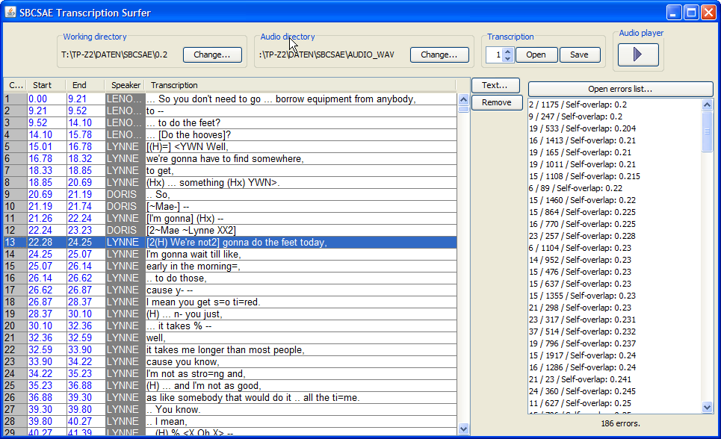Open the Text... dialog

click(x=495, y=85)
